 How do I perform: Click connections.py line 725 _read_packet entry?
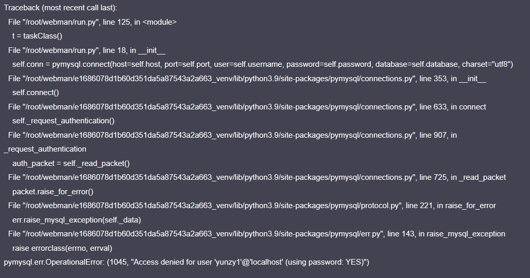click(257, 177)
